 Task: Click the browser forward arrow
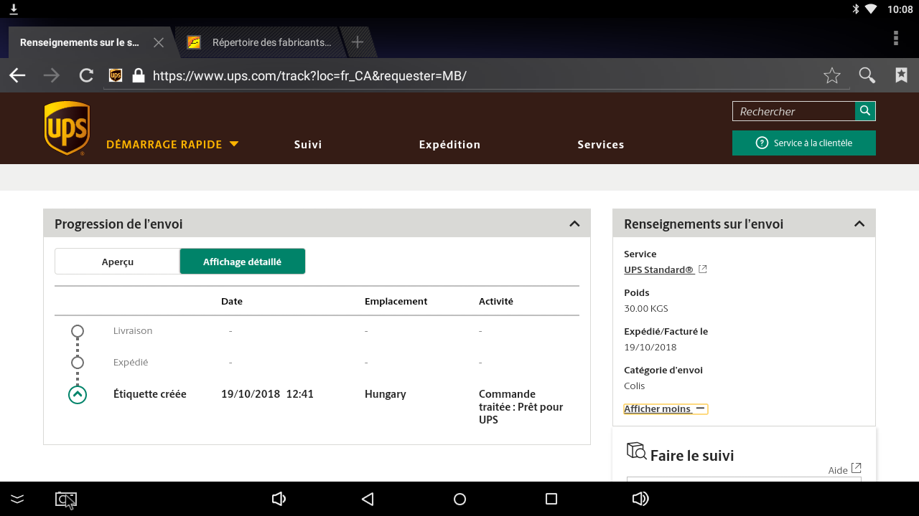[x=52, y=75]
